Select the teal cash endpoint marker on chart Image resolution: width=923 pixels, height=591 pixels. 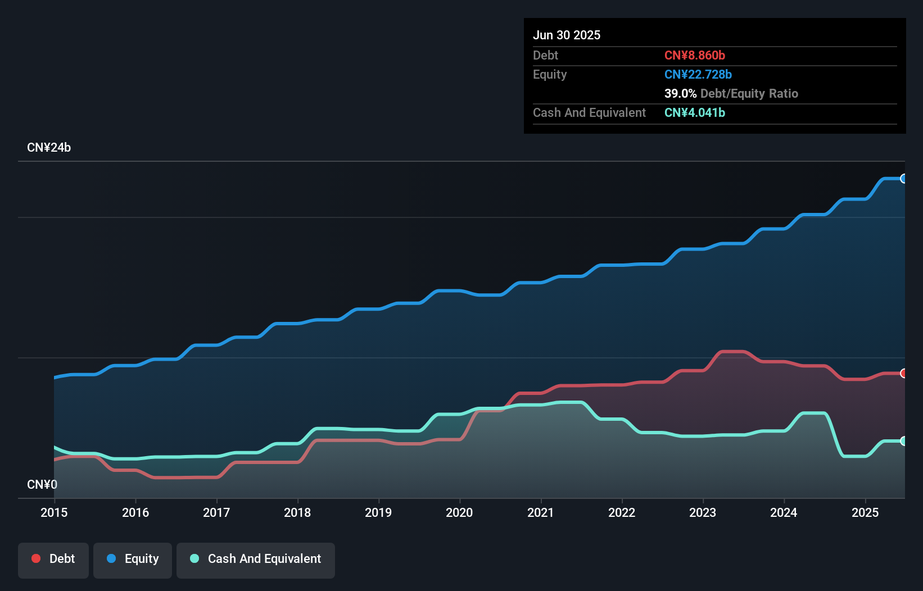[x=903, y=442]
